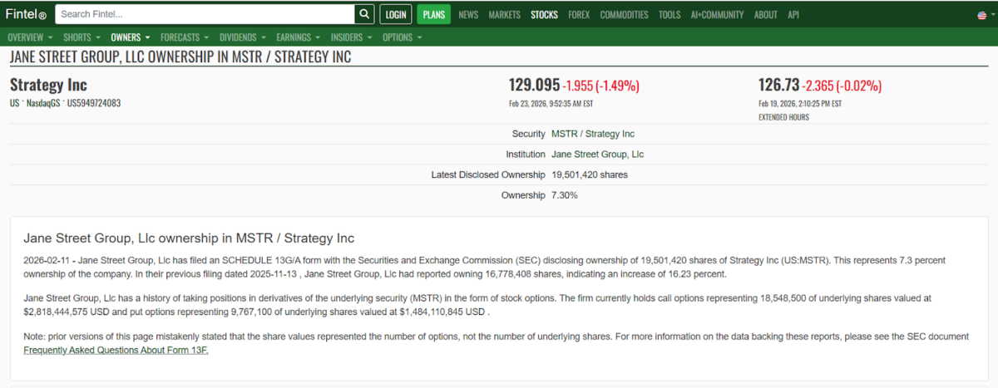Click the US NasdaqGS ISIN identifier line

[66, 103]
